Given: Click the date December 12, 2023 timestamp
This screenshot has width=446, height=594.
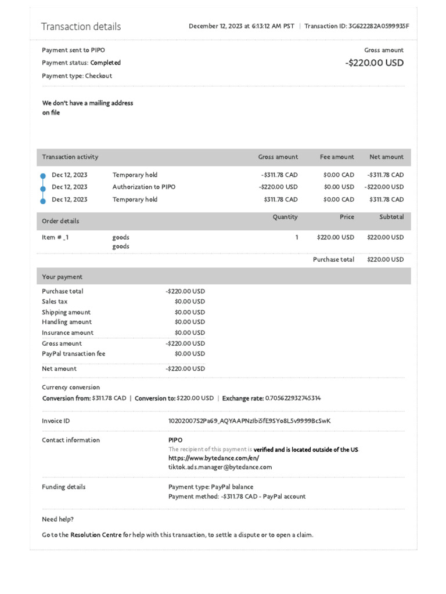Looking at the screenshot, I should [x=241, y=26].
